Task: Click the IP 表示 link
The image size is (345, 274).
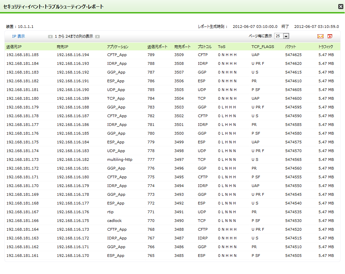Action: (x=18, y=36)
